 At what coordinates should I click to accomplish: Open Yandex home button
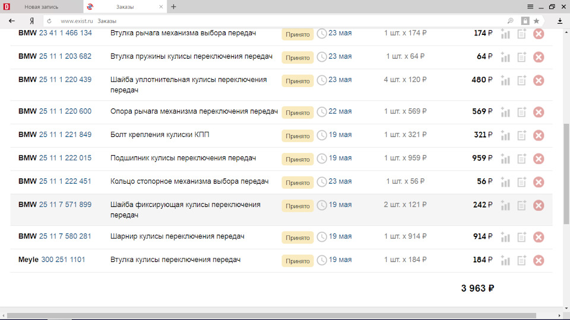pos(32,21)
